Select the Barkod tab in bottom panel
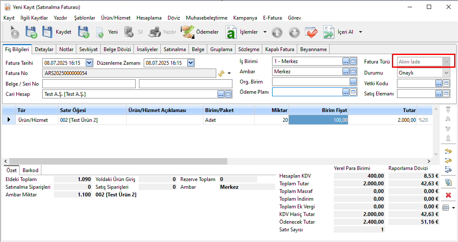This screenshot has width=458, height=242. (30, 170)
